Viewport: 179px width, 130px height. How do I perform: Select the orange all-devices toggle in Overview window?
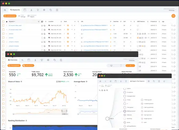130,66
